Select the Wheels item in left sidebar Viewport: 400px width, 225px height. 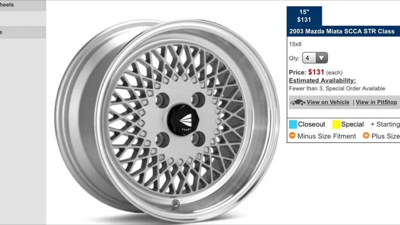point(23,5)
